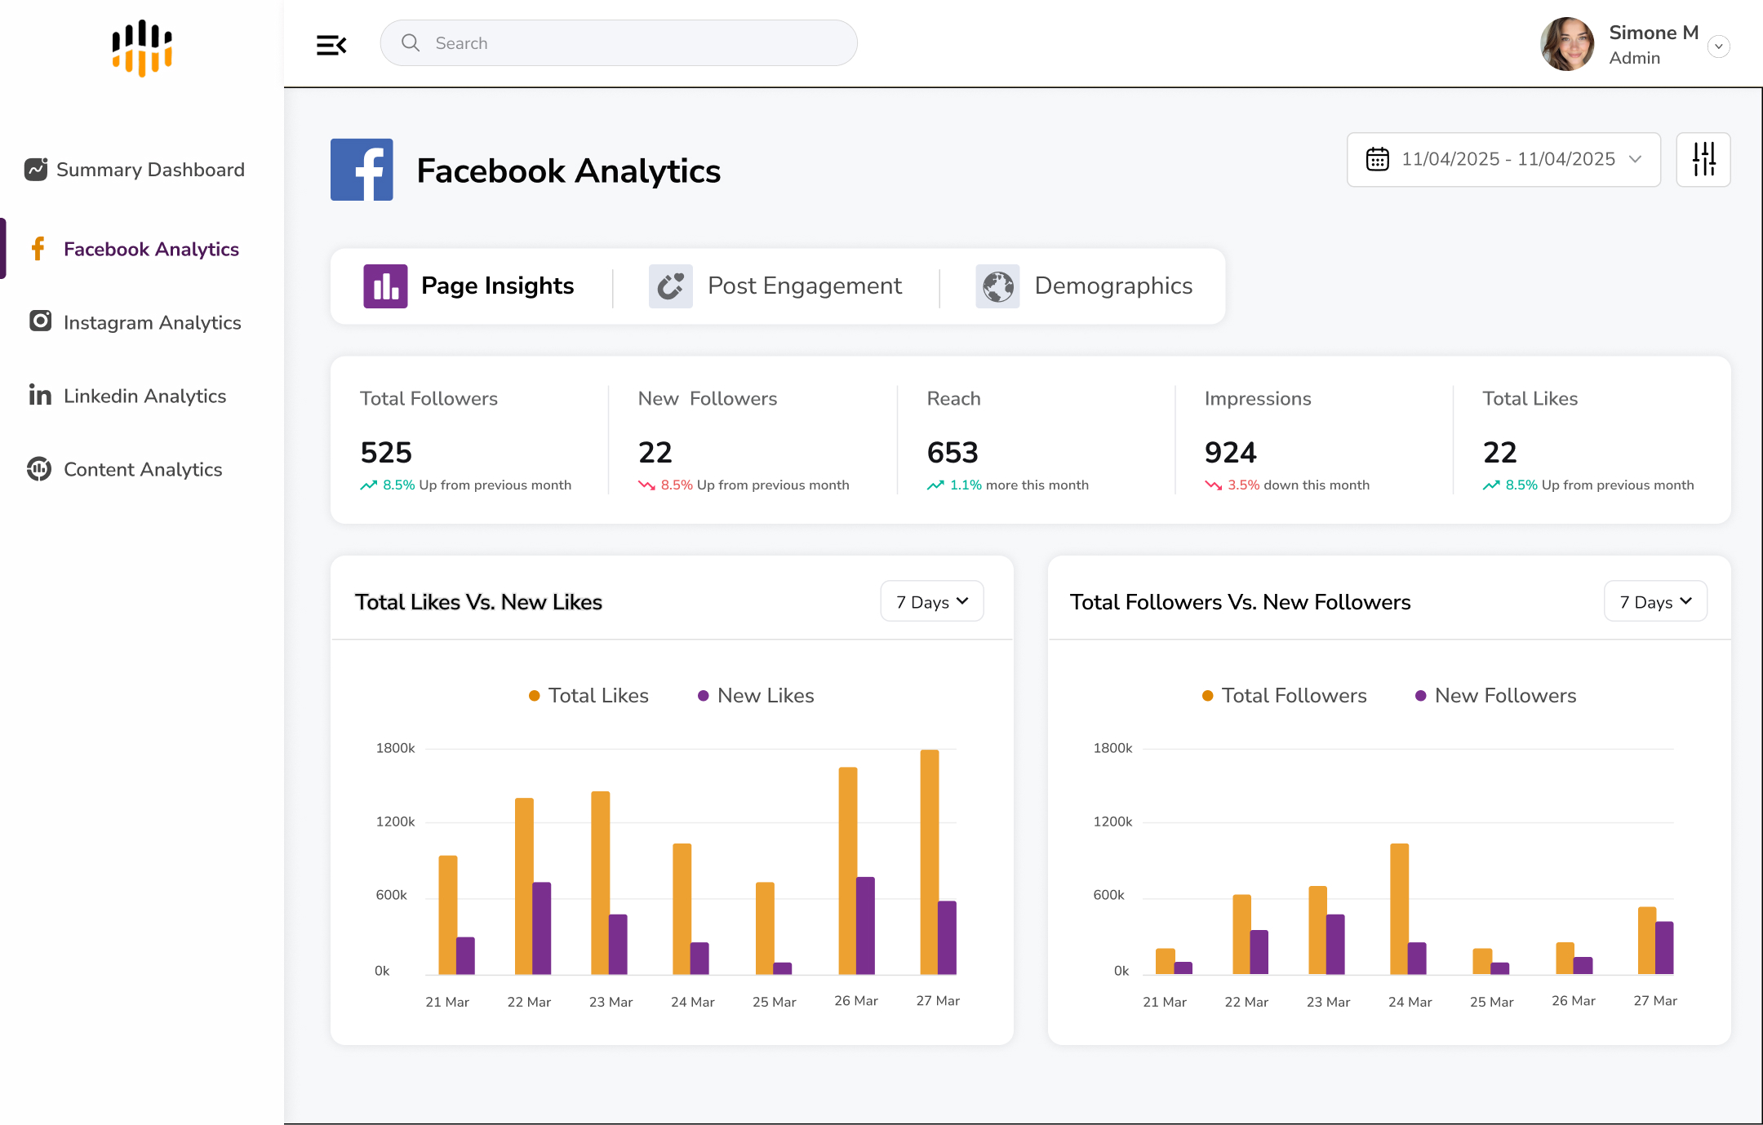Click up-trend arrow under Total Followers

click(x=369, y=485)
